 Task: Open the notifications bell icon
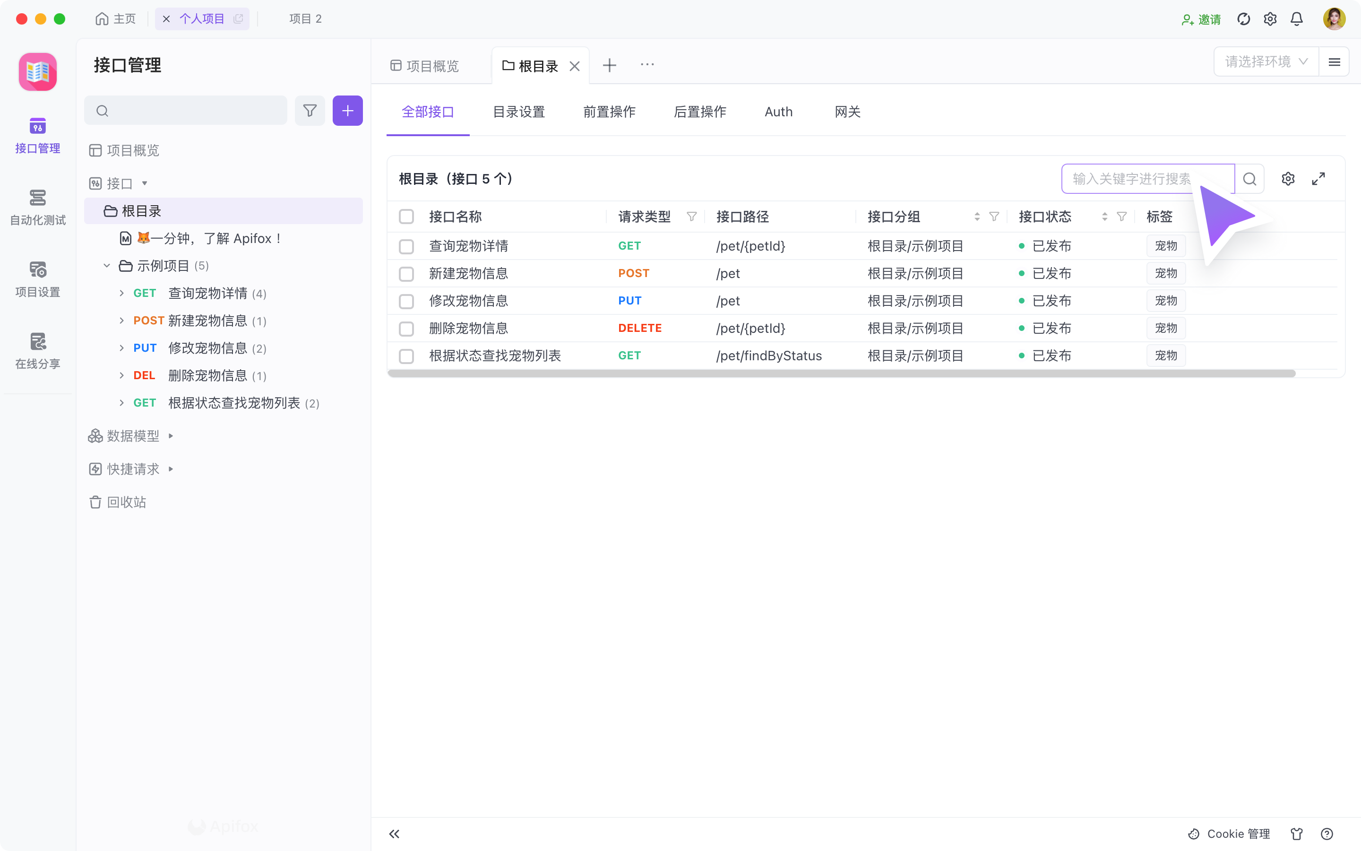pos(1296,18)
